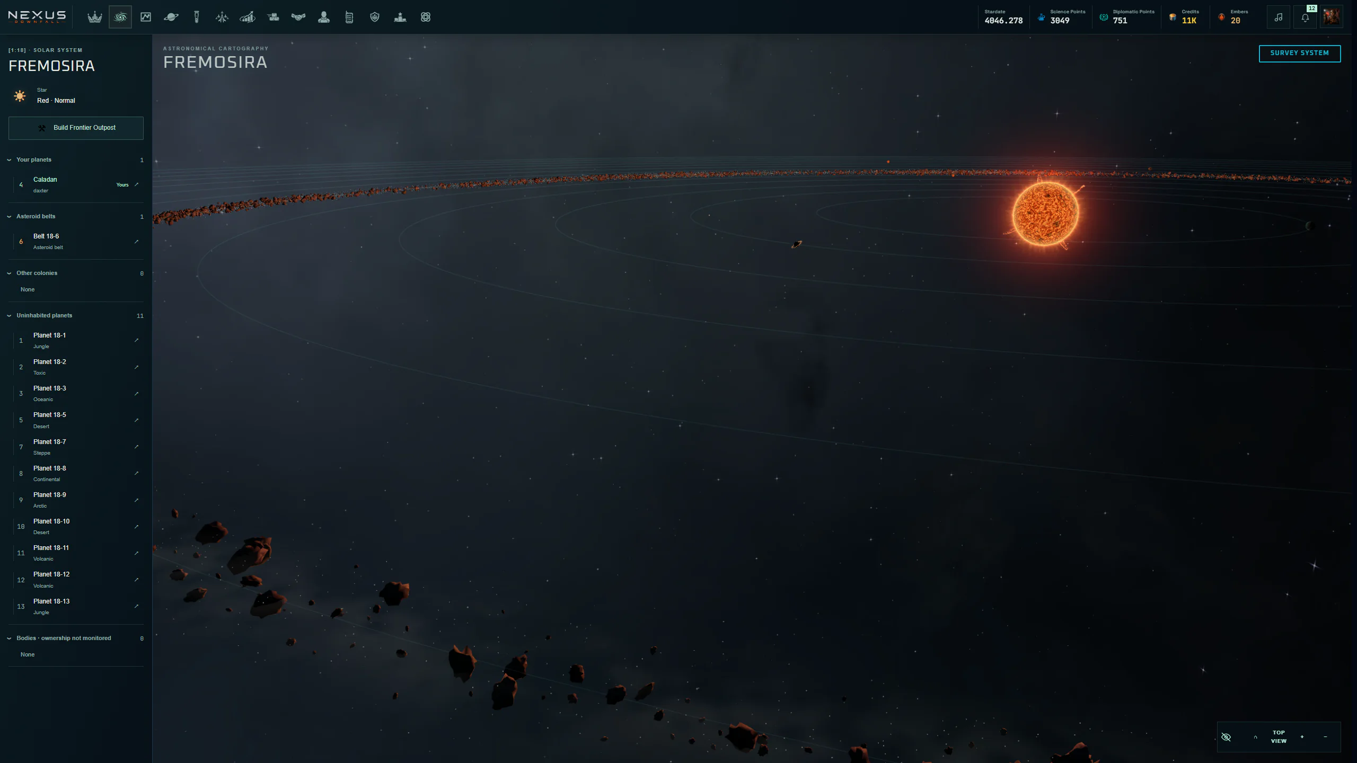
Task: Open the player avatar portrait
Action: point(1332,17)
